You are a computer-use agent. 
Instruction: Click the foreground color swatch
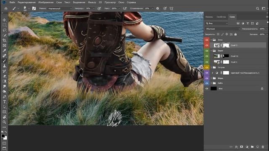click(x=3, y=136)
